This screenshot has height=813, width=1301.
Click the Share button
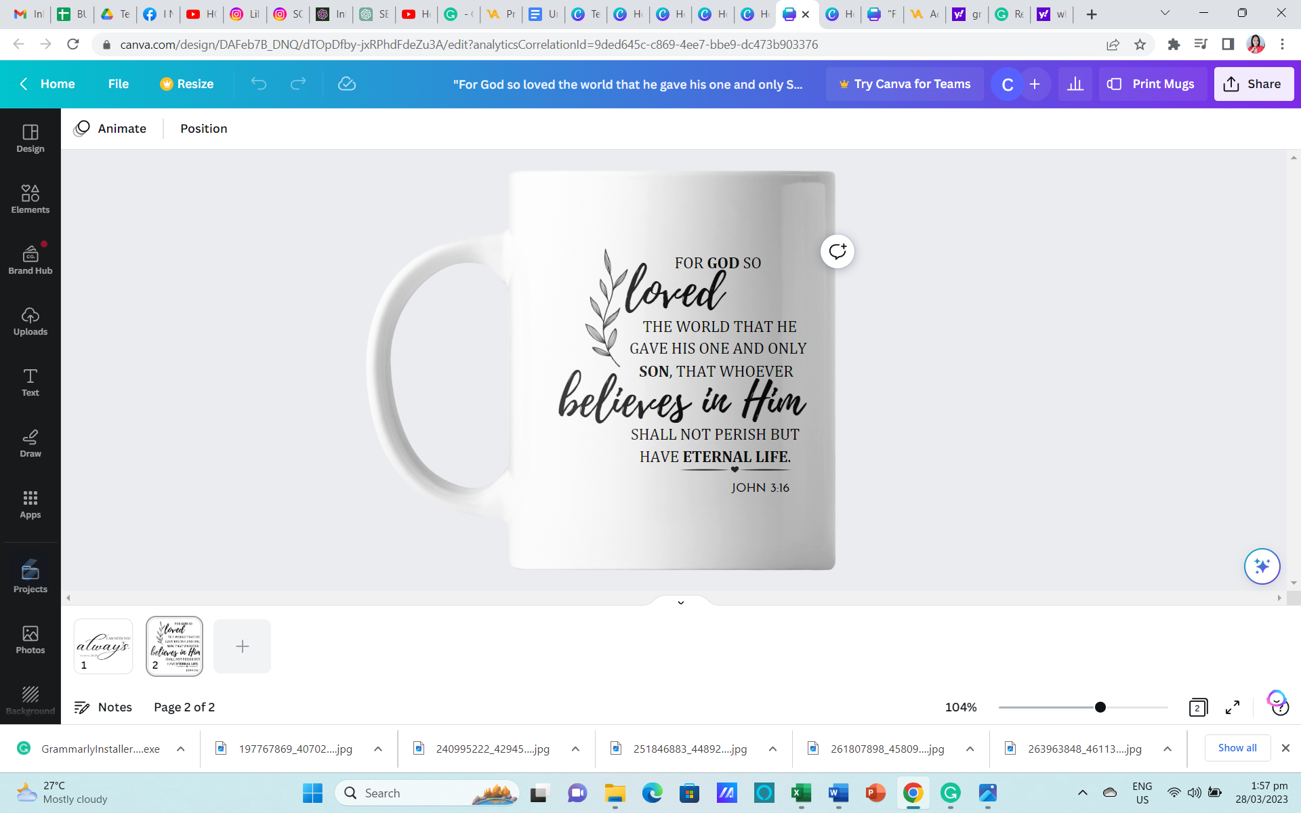click(x=1253, y=84)
